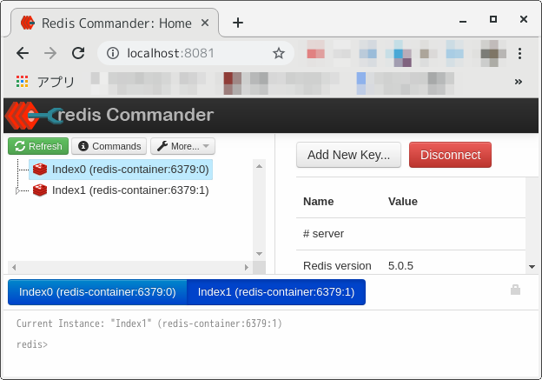542x380 pixels.
Task: Click the Name column header
Action: (x=319, y=202)
